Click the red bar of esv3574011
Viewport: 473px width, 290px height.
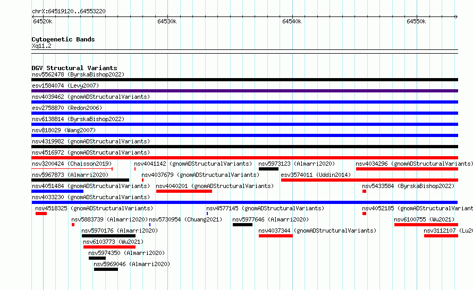pos(369,180)
